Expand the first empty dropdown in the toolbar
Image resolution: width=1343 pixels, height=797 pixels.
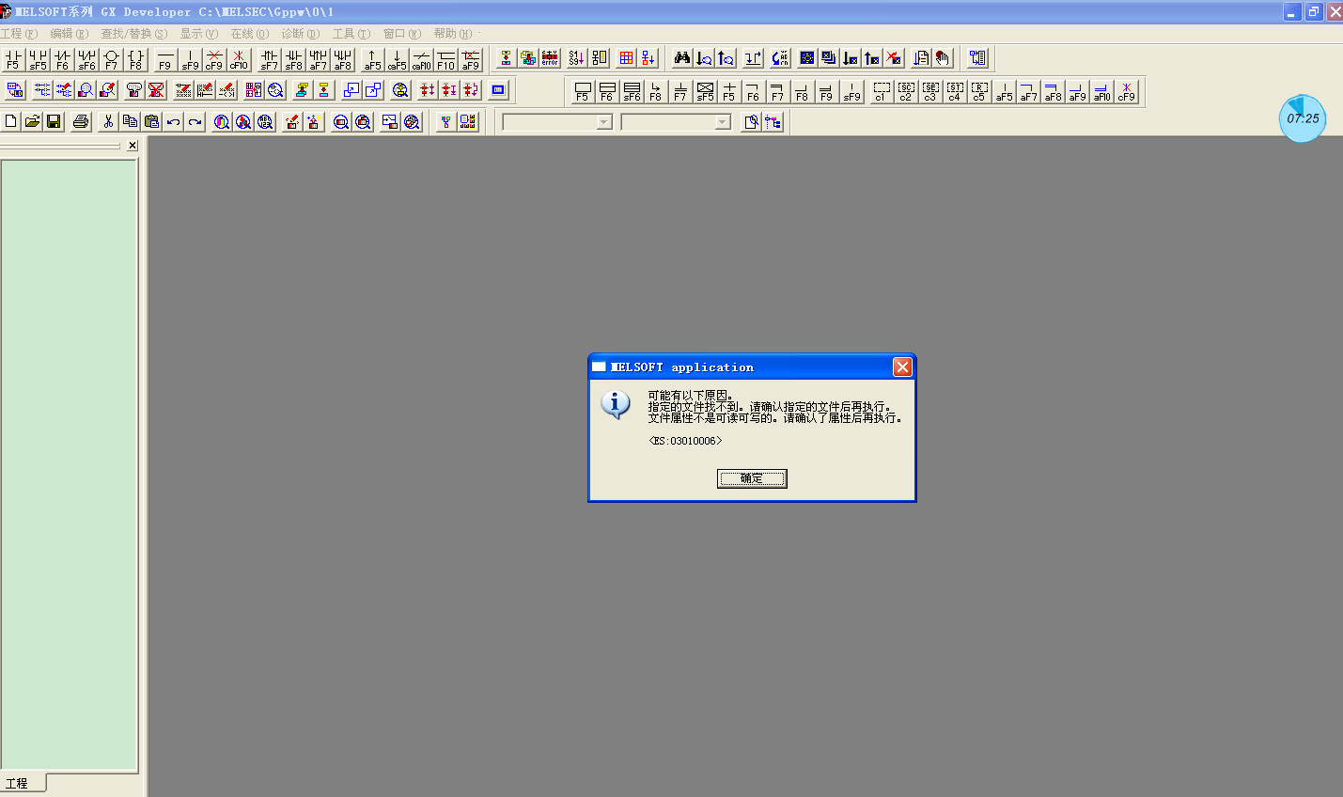click(x=603, y=122)
